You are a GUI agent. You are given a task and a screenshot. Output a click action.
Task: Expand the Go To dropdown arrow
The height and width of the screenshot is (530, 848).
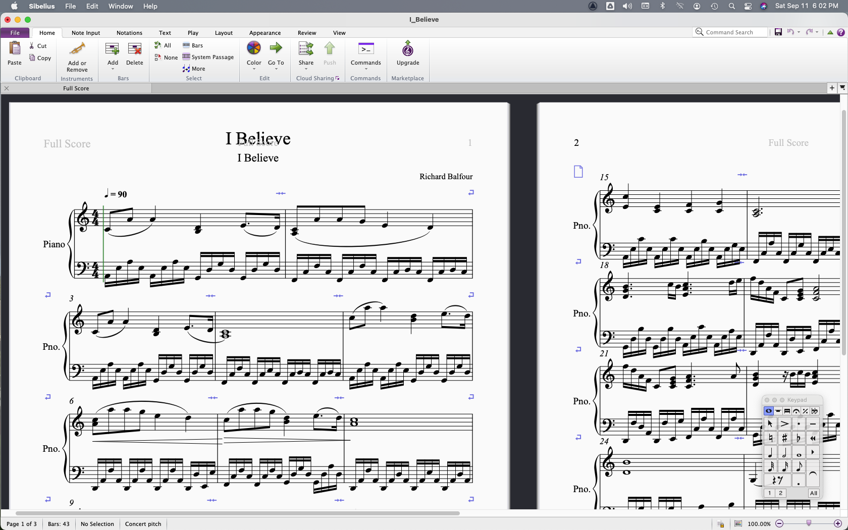pos(276,69)
